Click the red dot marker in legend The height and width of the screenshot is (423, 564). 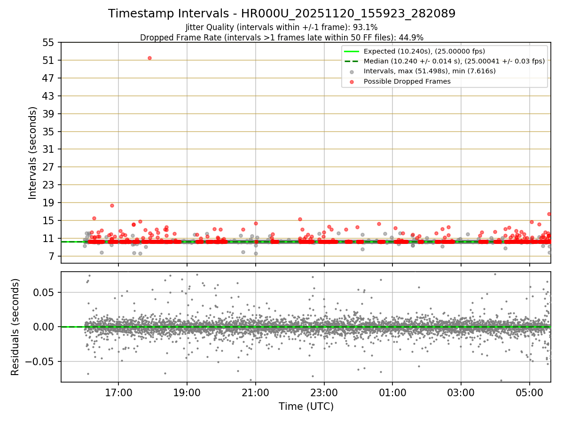[x=352, y=81]
